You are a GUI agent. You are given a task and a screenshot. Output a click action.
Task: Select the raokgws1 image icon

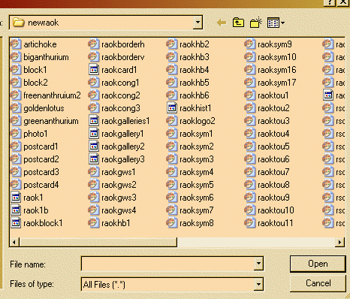pyautogui.click(x=94, y=172)
